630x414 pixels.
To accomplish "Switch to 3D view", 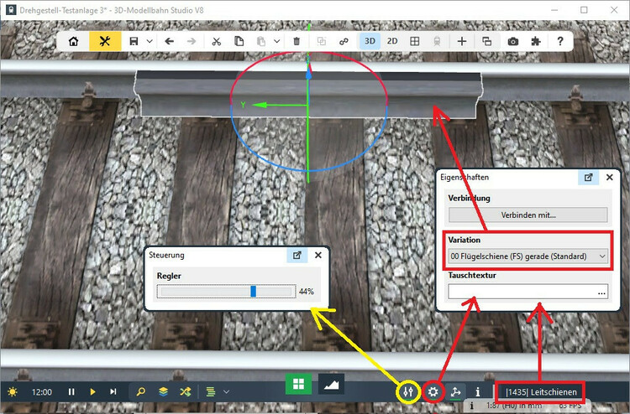I will click(370, 41).
